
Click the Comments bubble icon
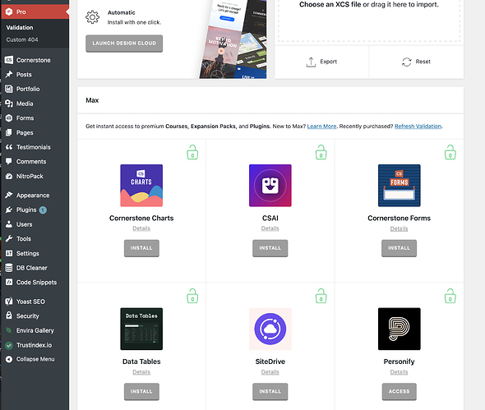[x=9, y=161]
